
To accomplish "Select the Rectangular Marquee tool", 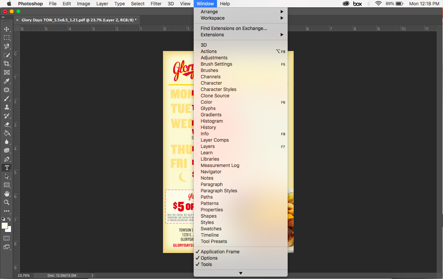I will pos(7,38).
